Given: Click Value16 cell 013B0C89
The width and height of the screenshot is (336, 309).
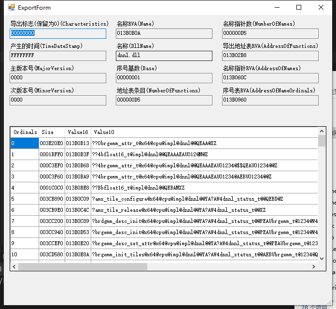Looking at the screenshot, I should (x=78, y=221).
